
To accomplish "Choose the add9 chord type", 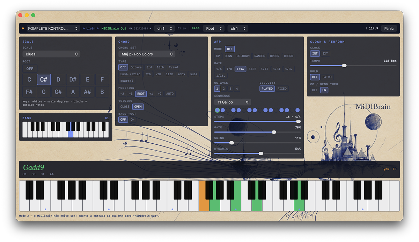I will [x=182, y=74].
